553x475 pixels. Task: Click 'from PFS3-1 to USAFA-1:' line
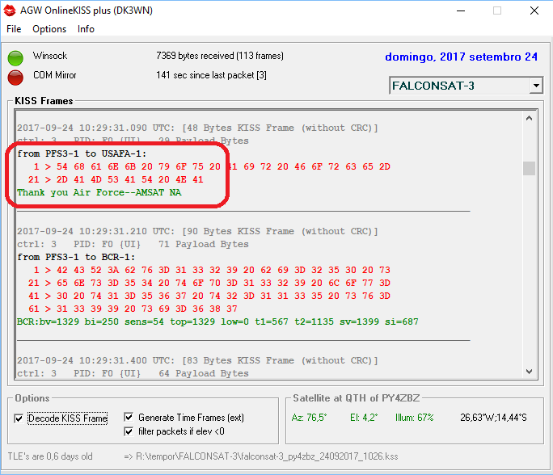[x=82, y=153]
